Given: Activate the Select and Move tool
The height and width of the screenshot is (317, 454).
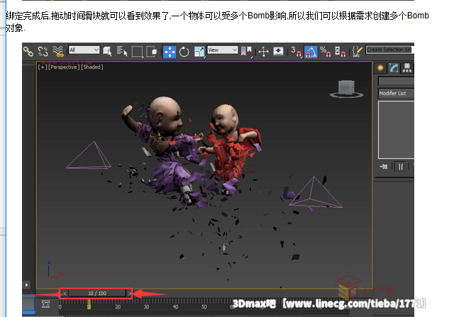Looking at the screenshot, I should (170, 52).
